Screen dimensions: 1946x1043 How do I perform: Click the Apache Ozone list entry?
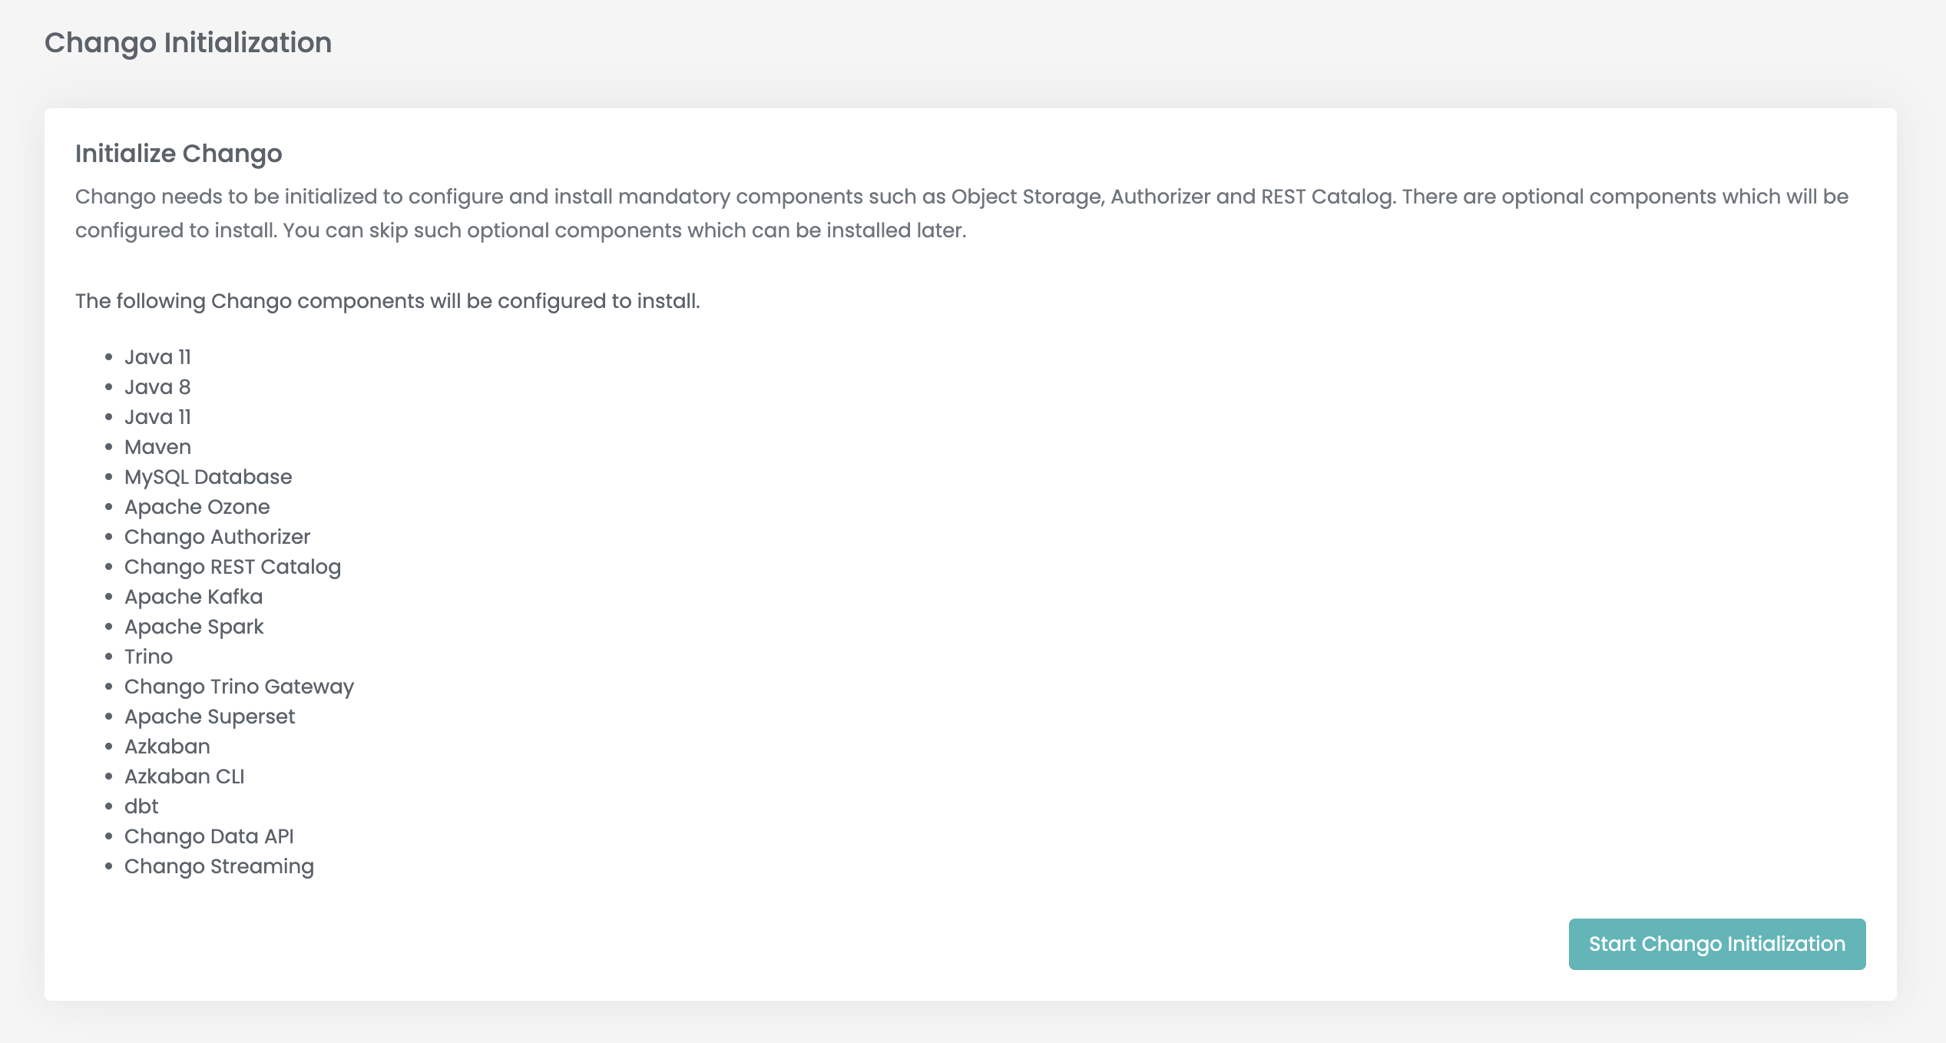[x=197, y=507]
